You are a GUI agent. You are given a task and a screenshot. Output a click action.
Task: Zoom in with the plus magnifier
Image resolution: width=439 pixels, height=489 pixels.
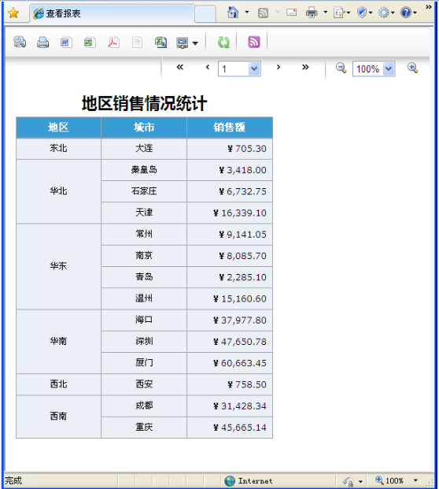[412, 68]
